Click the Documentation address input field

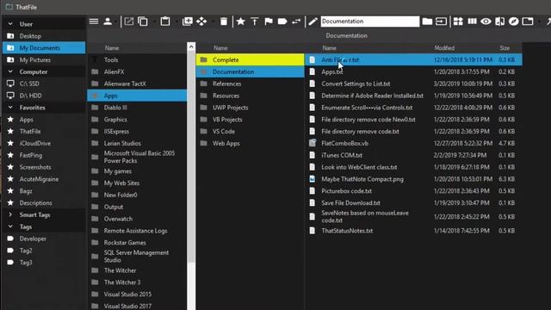[369, 22]
